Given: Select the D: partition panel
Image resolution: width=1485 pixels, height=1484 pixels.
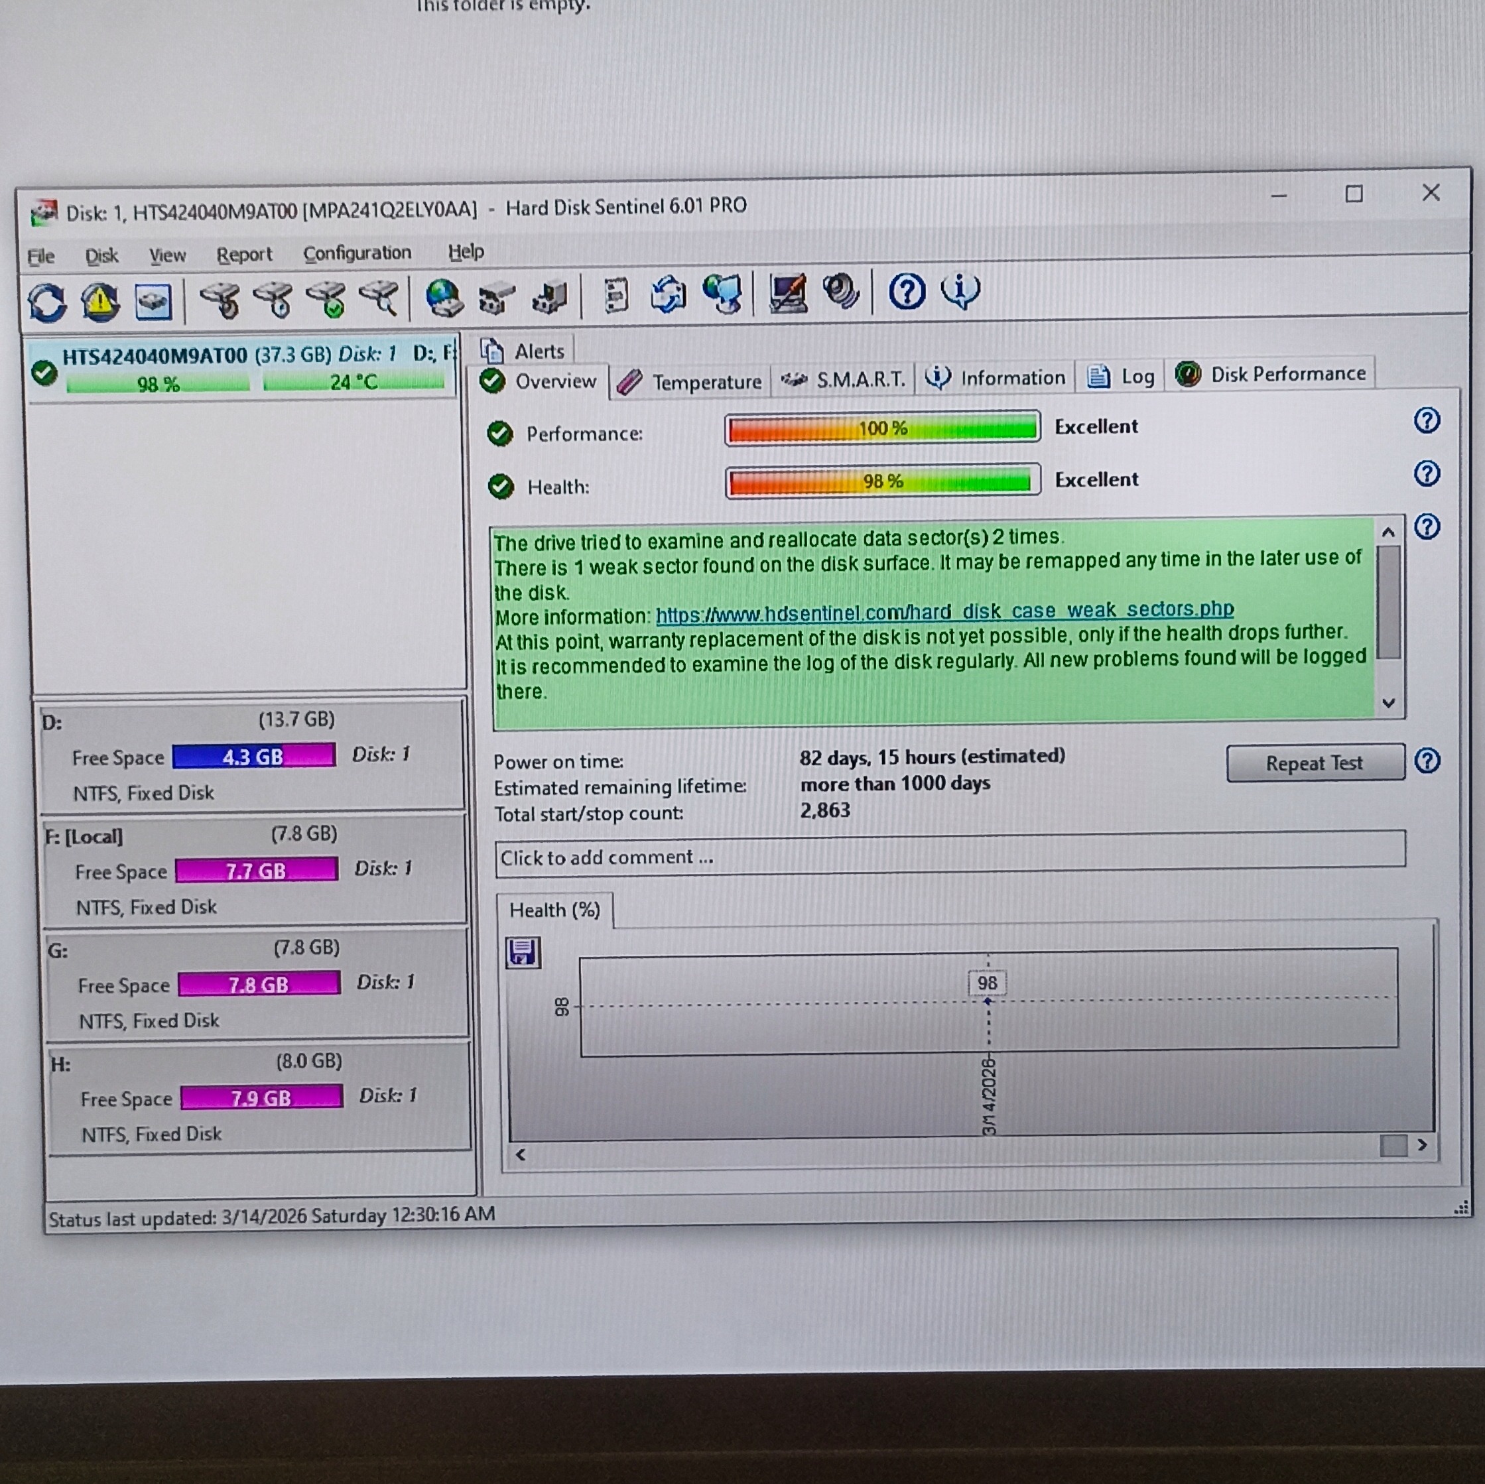Looking at the screenshot, I should pos(252,755).
